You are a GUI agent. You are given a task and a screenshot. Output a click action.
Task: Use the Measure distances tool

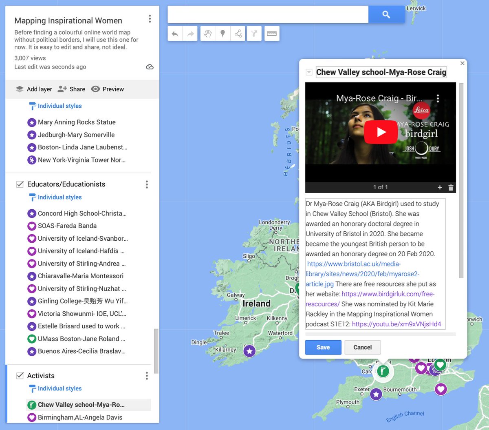(x=271, y=33)
